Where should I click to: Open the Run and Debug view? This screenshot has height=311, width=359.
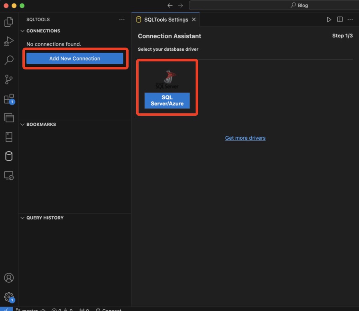[x=9, y=41]
